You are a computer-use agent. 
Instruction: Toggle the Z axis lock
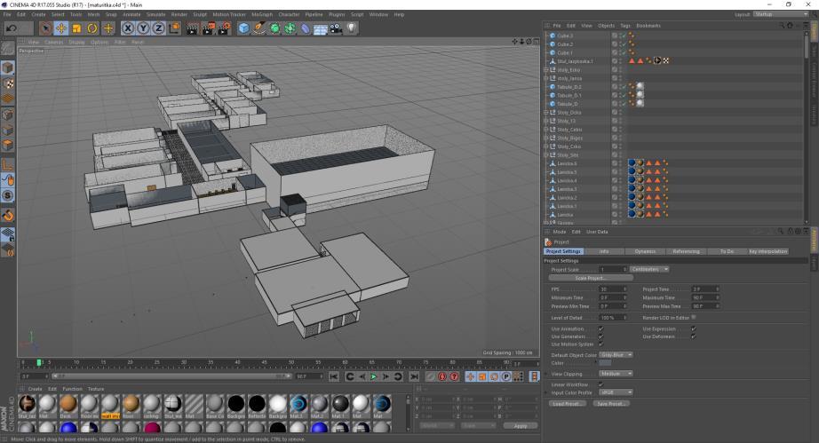(158, 28)
